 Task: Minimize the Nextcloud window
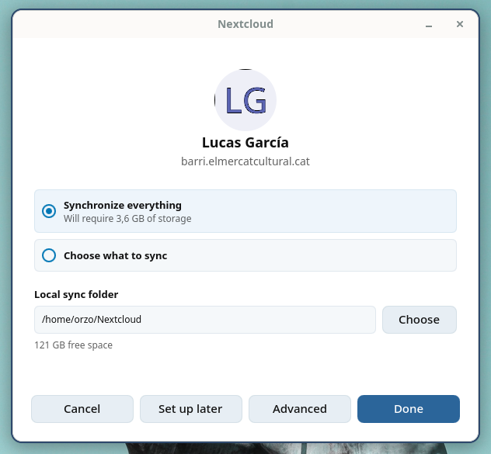coord(429,24)
